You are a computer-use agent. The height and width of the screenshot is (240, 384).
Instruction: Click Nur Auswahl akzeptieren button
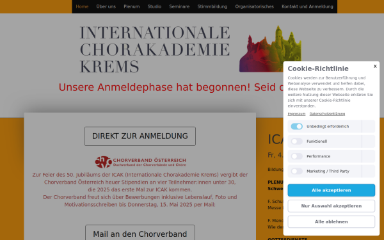pos(331,206)
